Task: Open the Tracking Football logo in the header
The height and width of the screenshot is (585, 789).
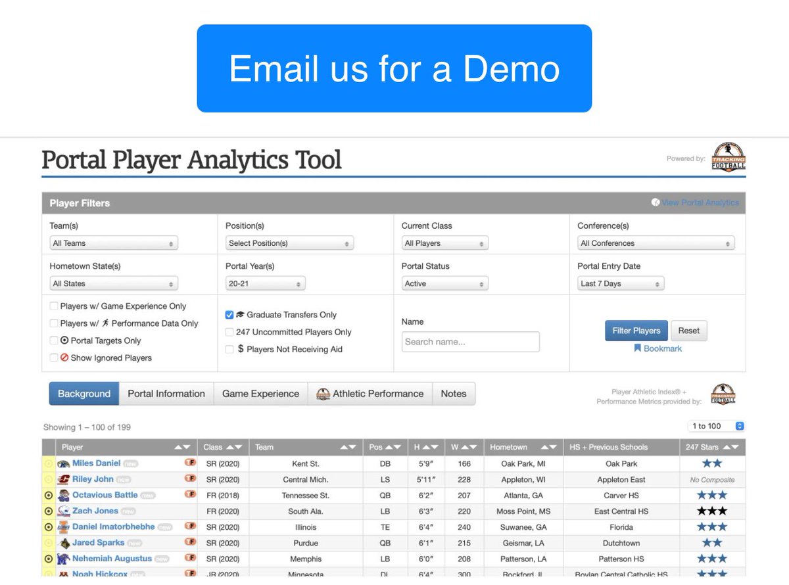Action: click(x=729, y=158)
